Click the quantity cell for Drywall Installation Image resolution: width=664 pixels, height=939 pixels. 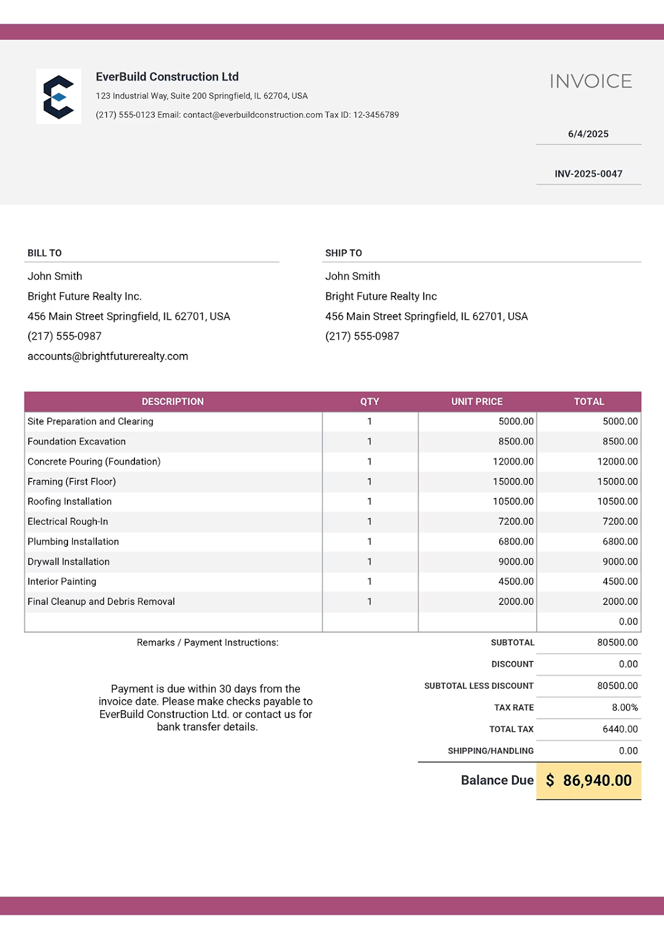pos(370,562)
